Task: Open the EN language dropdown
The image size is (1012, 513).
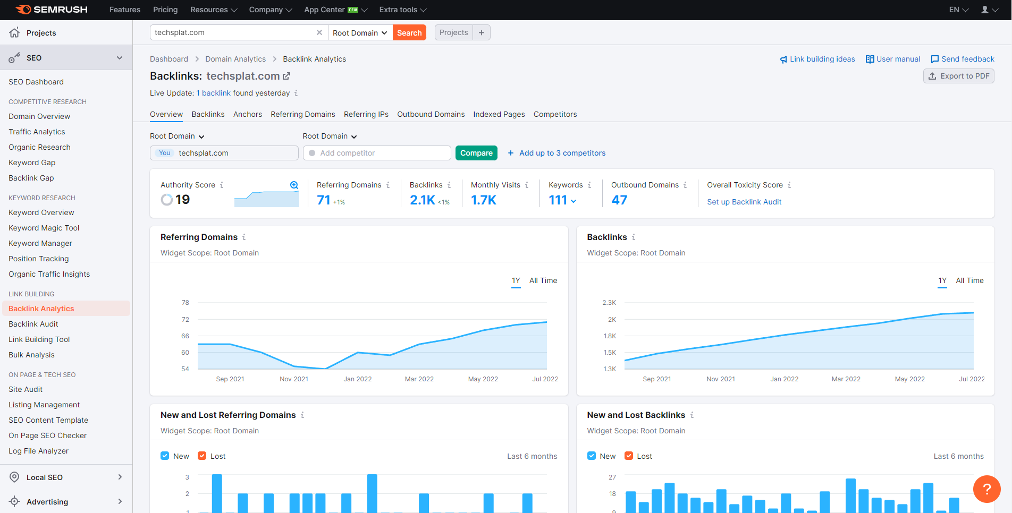Action: pos(959,10)
